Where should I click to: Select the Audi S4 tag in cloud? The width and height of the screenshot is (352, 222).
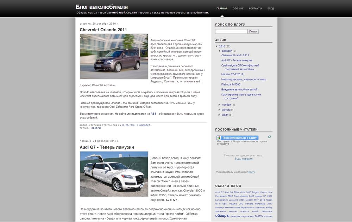228,192
